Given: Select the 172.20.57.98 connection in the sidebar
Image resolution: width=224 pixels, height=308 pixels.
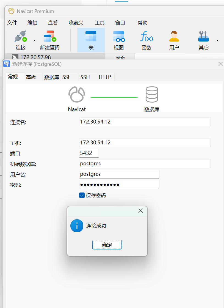Looking at the screenshot, I should [35, 57].
